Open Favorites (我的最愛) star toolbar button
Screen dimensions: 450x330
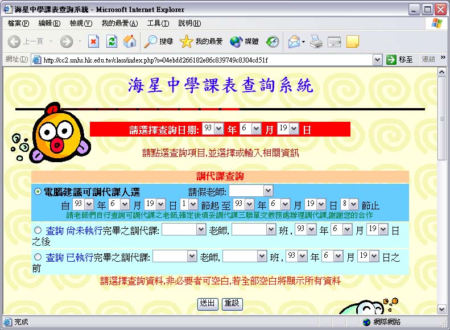click(201, 42)
